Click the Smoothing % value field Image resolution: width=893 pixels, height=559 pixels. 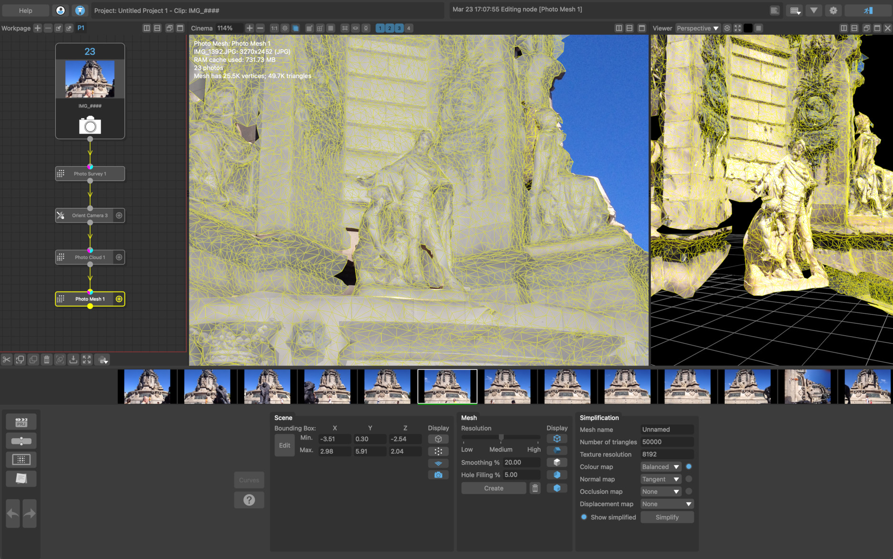point(522,462)
